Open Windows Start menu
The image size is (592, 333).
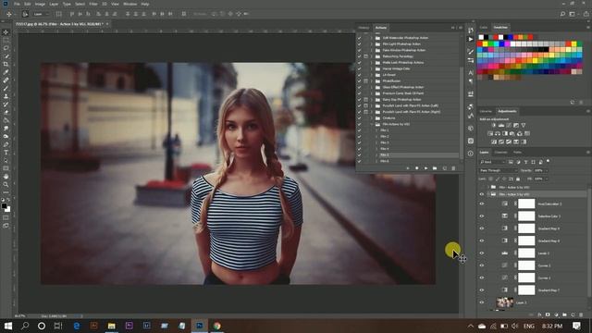point(8,326)
